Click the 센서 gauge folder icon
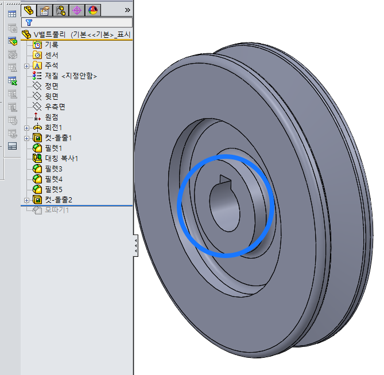This screenshot has height=375, width=384. point(37,55)
